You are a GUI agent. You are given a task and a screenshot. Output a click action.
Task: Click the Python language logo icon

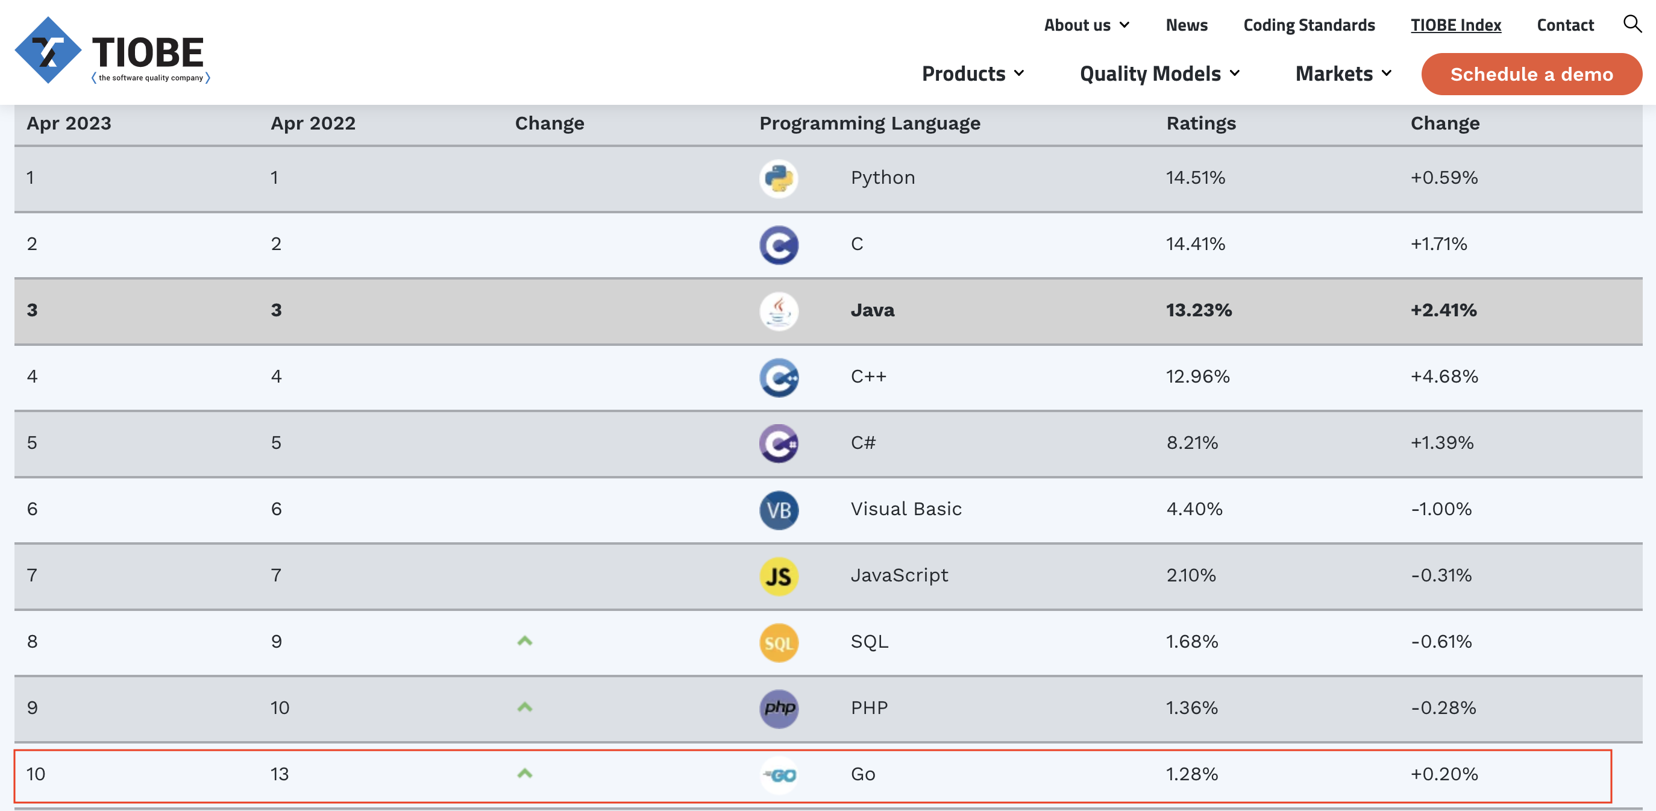[779, 178]
